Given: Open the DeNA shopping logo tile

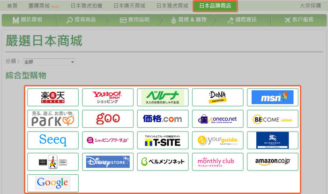Looking at the screenshot, I should [x=218, y=97].
